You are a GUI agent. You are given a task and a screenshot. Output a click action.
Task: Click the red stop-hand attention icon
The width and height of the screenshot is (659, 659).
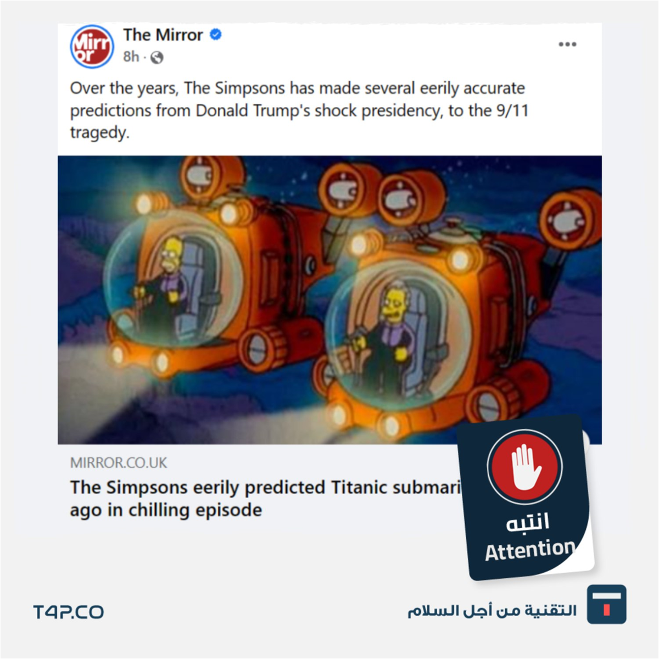pyautogui.click(x=524, y=466)
